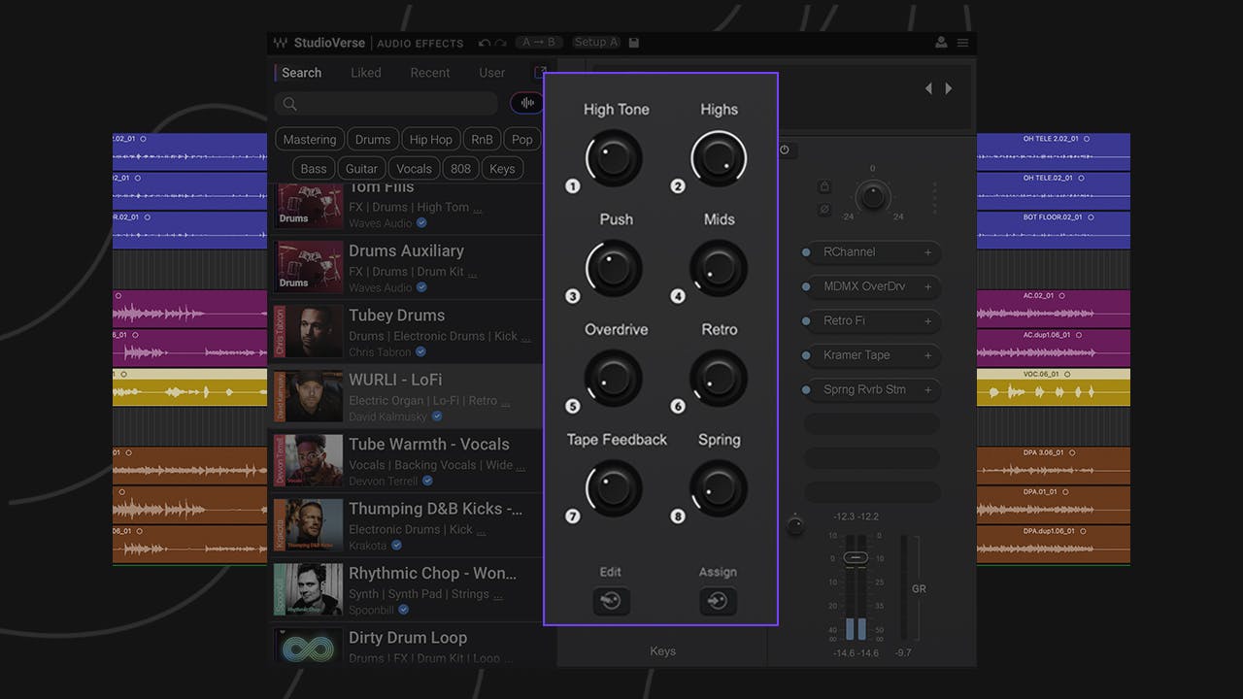
Task: Select the Tubey Drums preset thumbnail
Action: [308, 332]
